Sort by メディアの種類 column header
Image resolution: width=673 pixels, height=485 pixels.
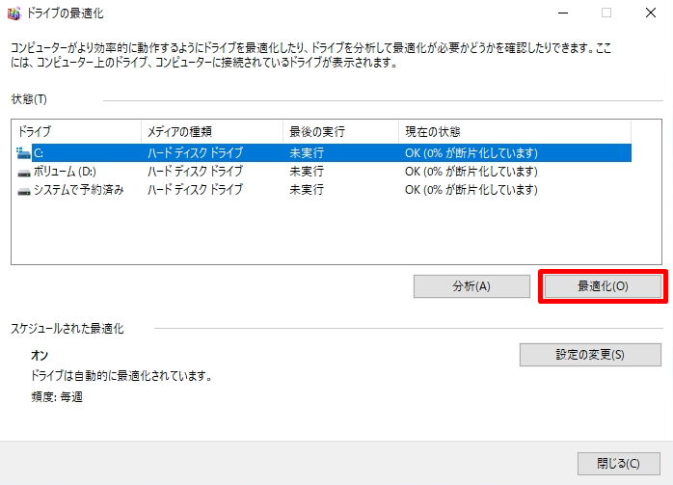tap(212, 131)
